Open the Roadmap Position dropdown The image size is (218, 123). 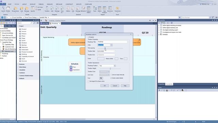coord(115,66)
